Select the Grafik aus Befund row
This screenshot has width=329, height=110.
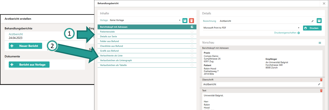(147, 51)
